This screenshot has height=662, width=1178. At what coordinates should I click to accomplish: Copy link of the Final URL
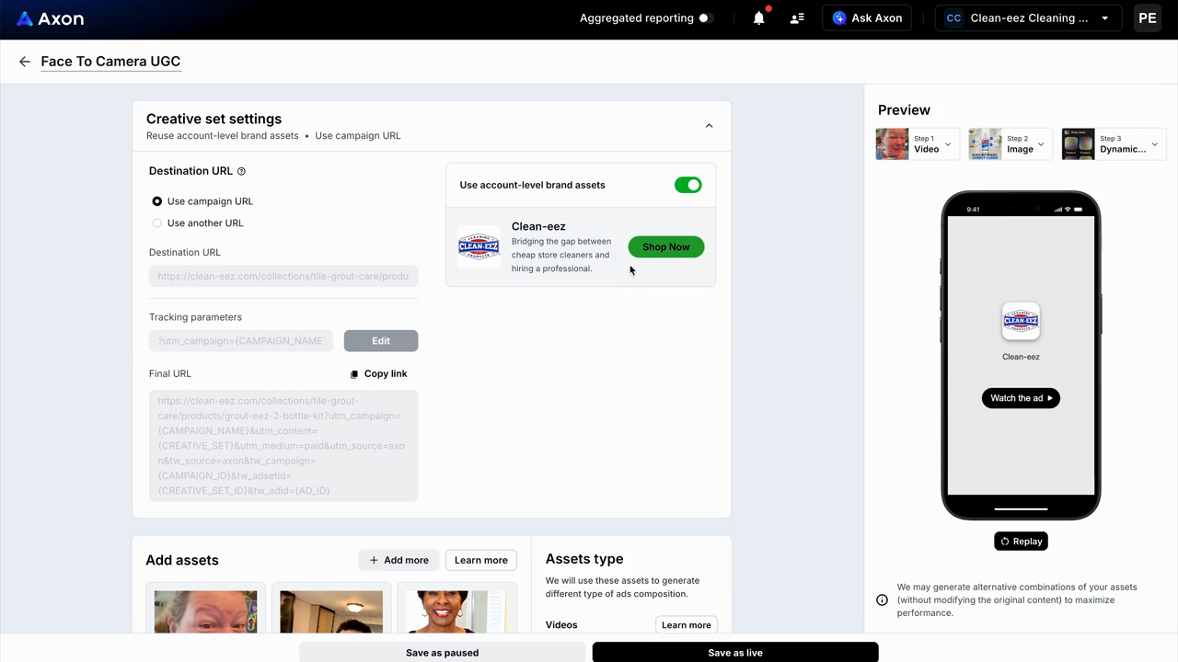378,373
